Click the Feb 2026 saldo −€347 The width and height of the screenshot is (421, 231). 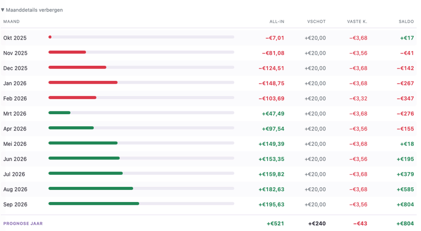(405, 98)
